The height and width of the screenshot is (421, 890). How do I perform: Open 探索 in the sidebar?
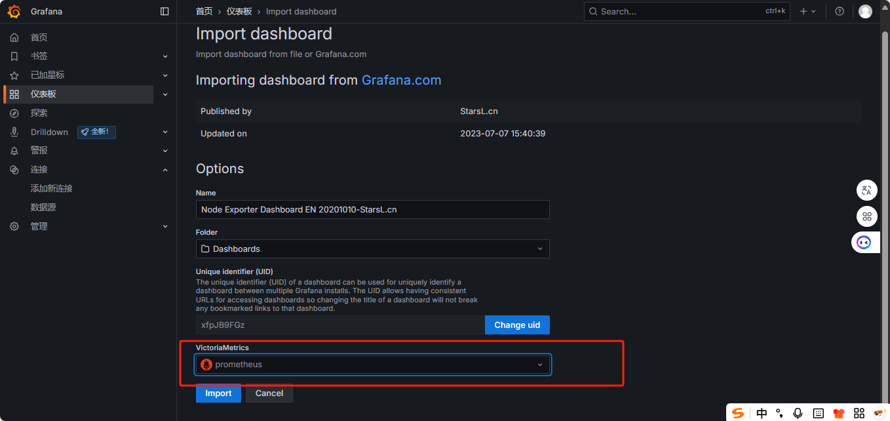pyautogui.click(x=39, y=113)
